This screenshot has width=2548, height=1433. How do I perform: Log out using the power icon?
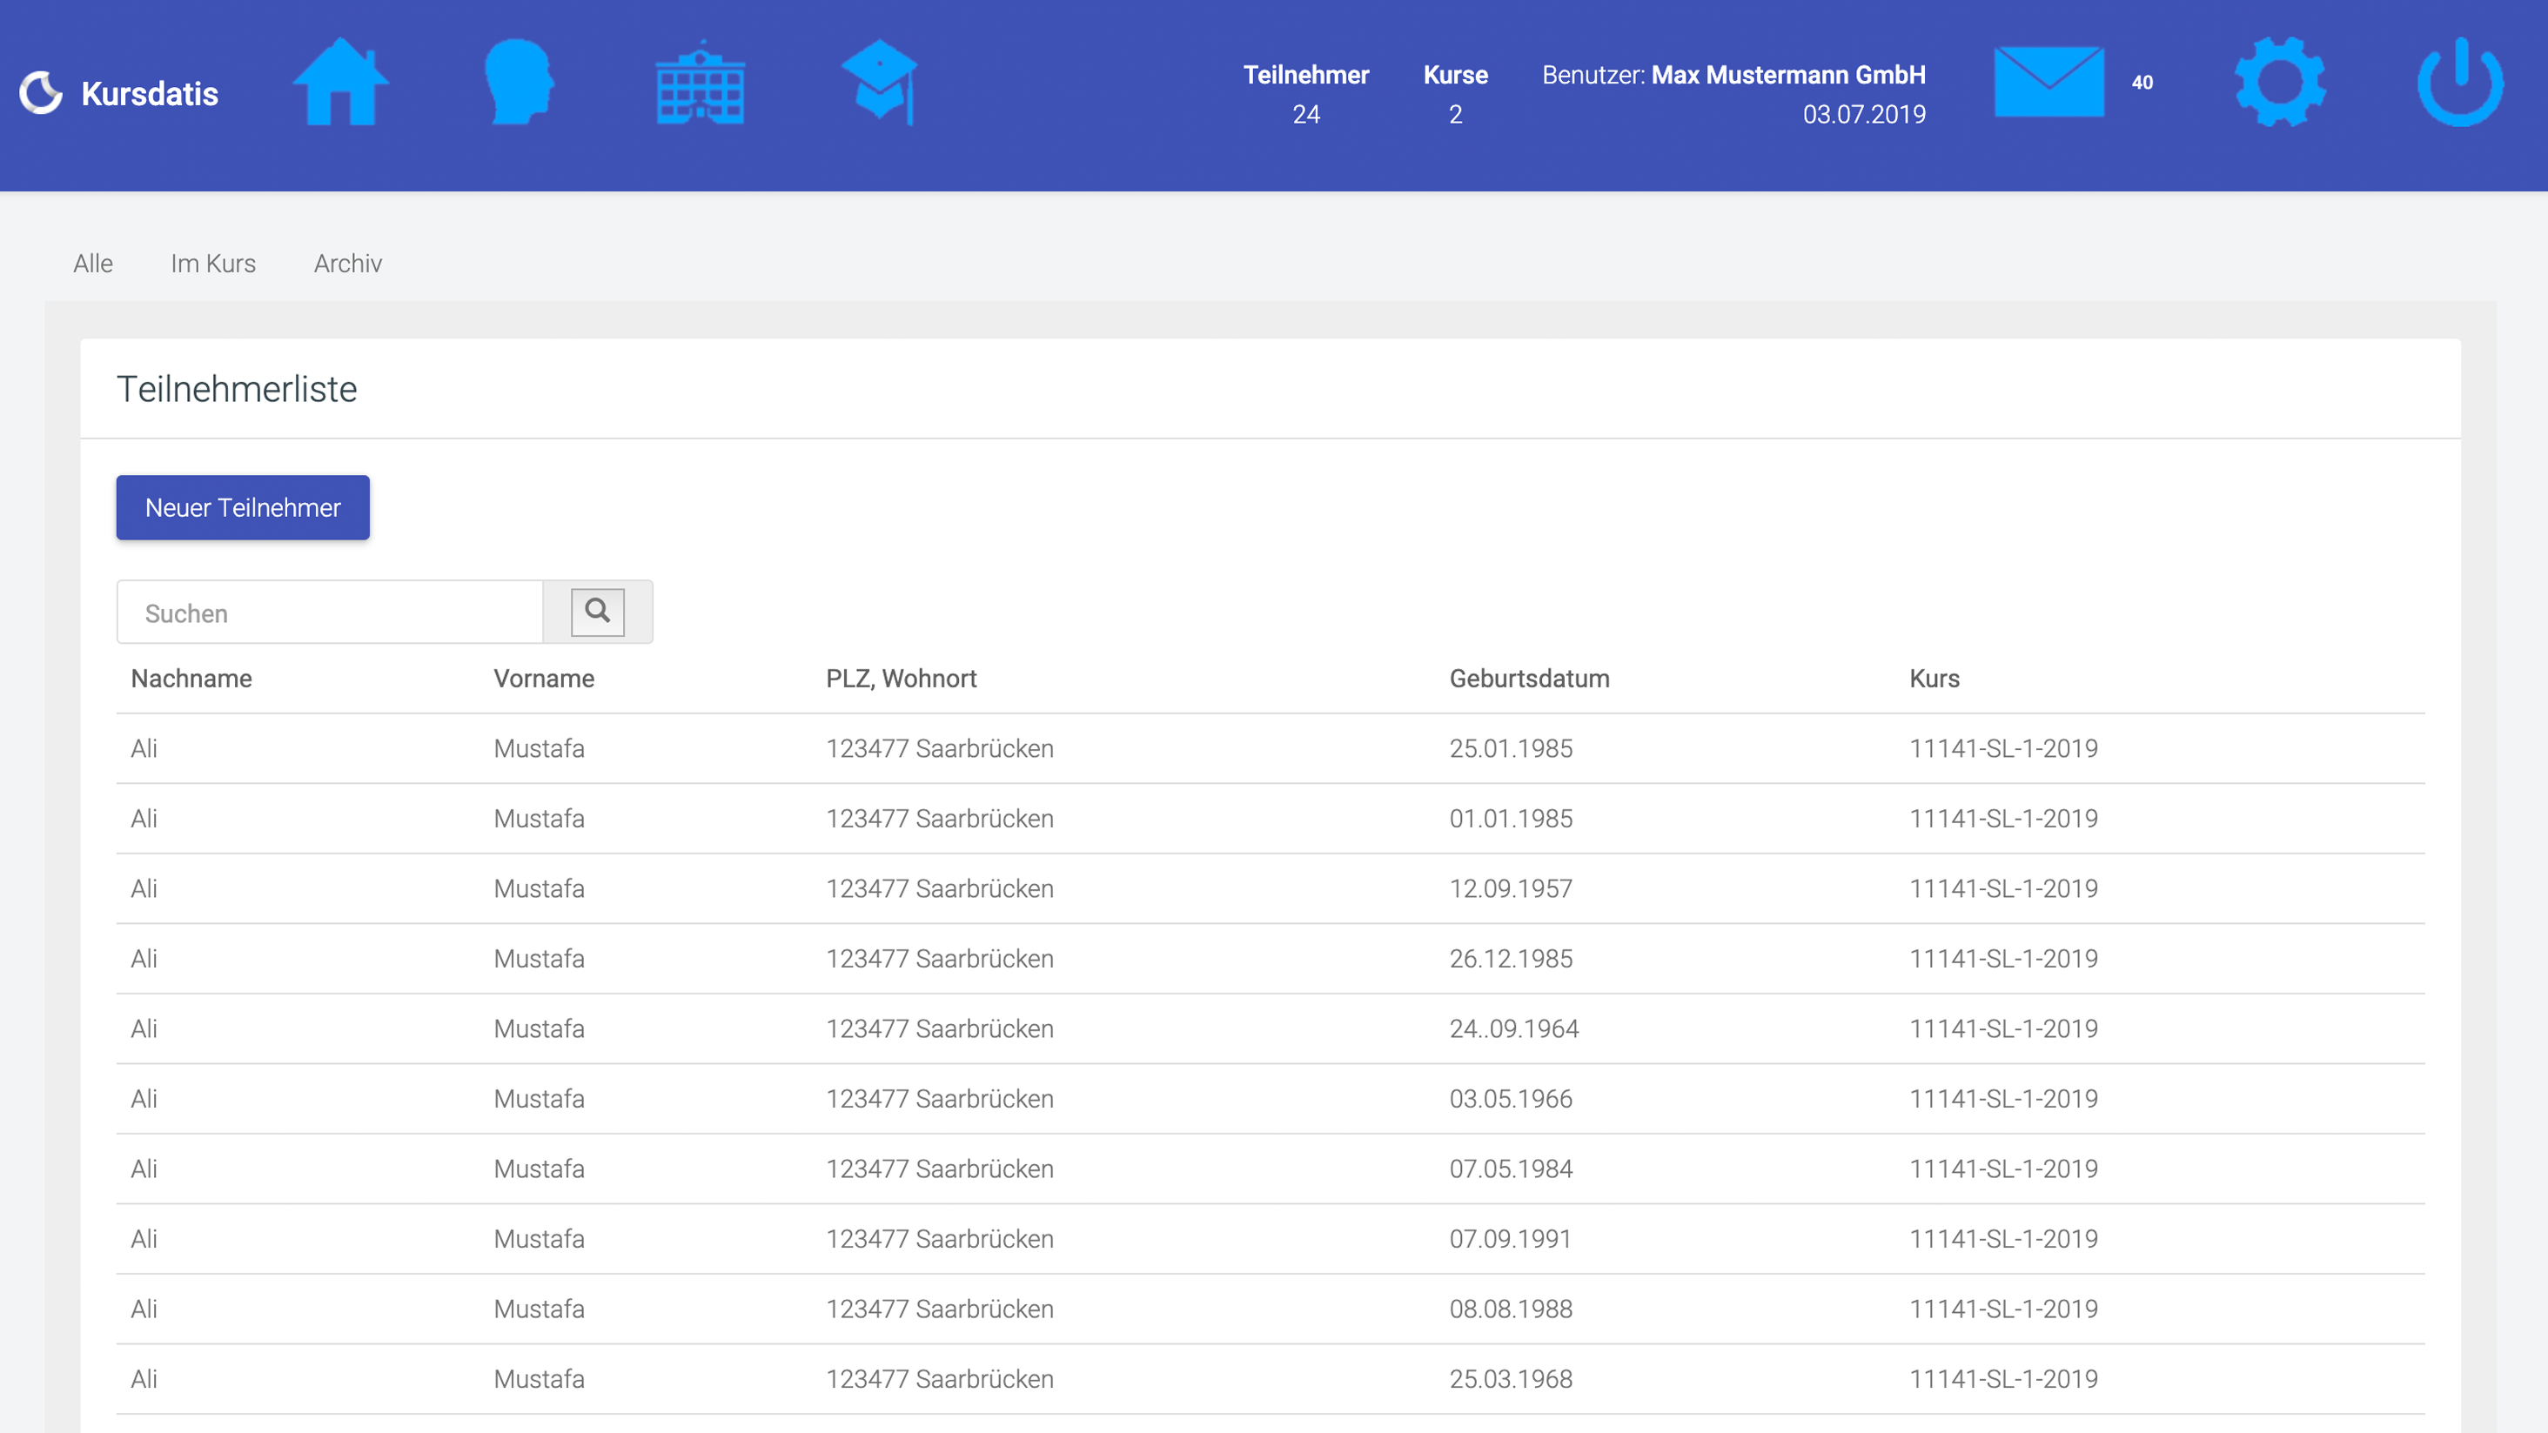click(2460, 82)
